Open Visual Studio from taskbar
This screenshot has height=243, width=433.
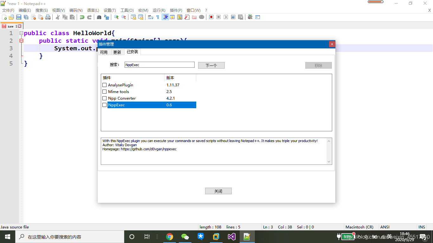pos(232,237)
